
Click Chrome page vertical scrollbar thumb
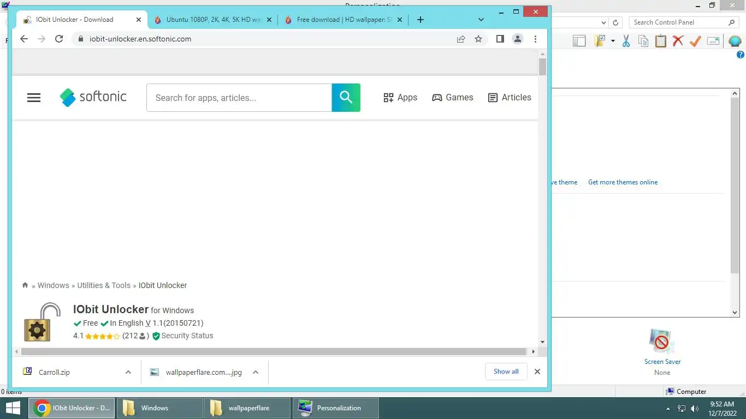tap(542, 67)
